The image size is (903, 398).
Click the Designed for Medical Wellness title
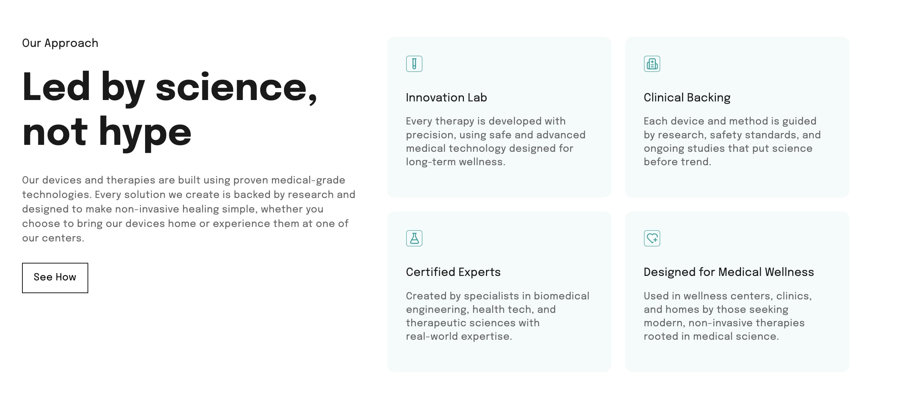[728, 272]
